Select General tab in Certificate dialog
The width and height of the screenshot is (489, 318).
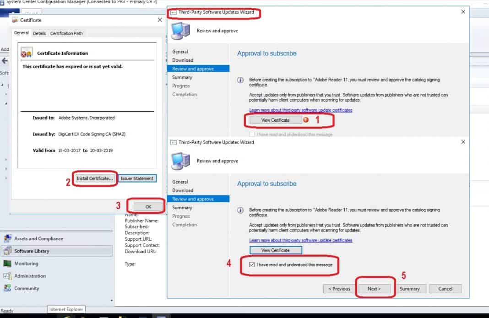21,33
